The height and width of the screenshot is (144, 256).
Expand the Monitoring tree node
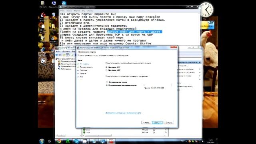pyautogui.click(x=57, y=69)
